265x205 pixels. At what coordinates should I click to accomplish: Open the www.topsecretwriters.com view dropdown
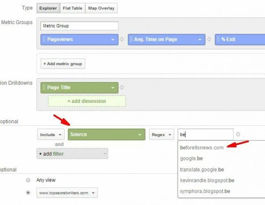point(67,193)
